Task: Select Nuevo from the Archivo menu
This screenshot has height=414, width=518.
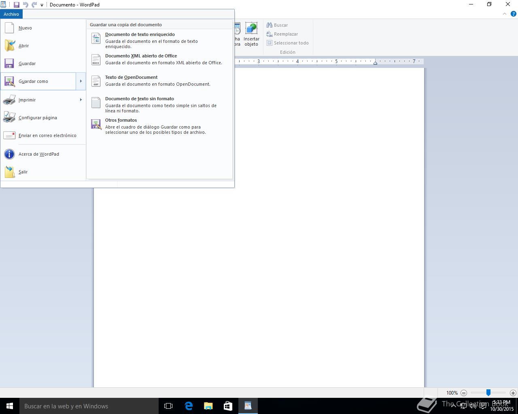Action: [x=43, y=28]
